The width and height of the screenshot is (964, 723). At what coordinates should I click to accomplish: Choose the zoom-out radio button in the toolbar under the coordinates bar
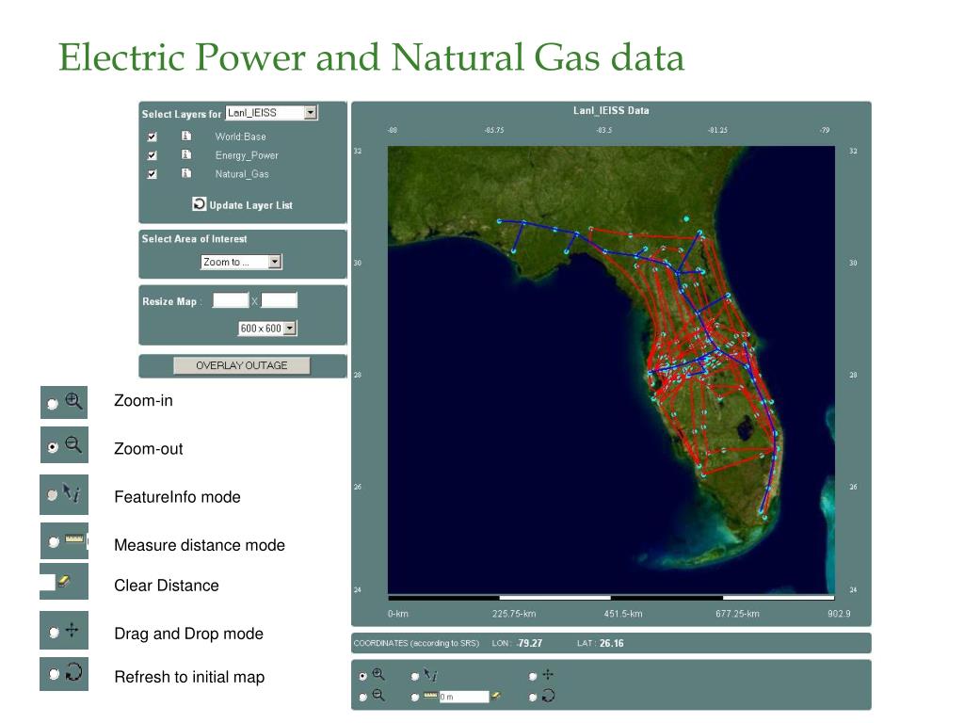pyautogui.click(x=362, y=698)
